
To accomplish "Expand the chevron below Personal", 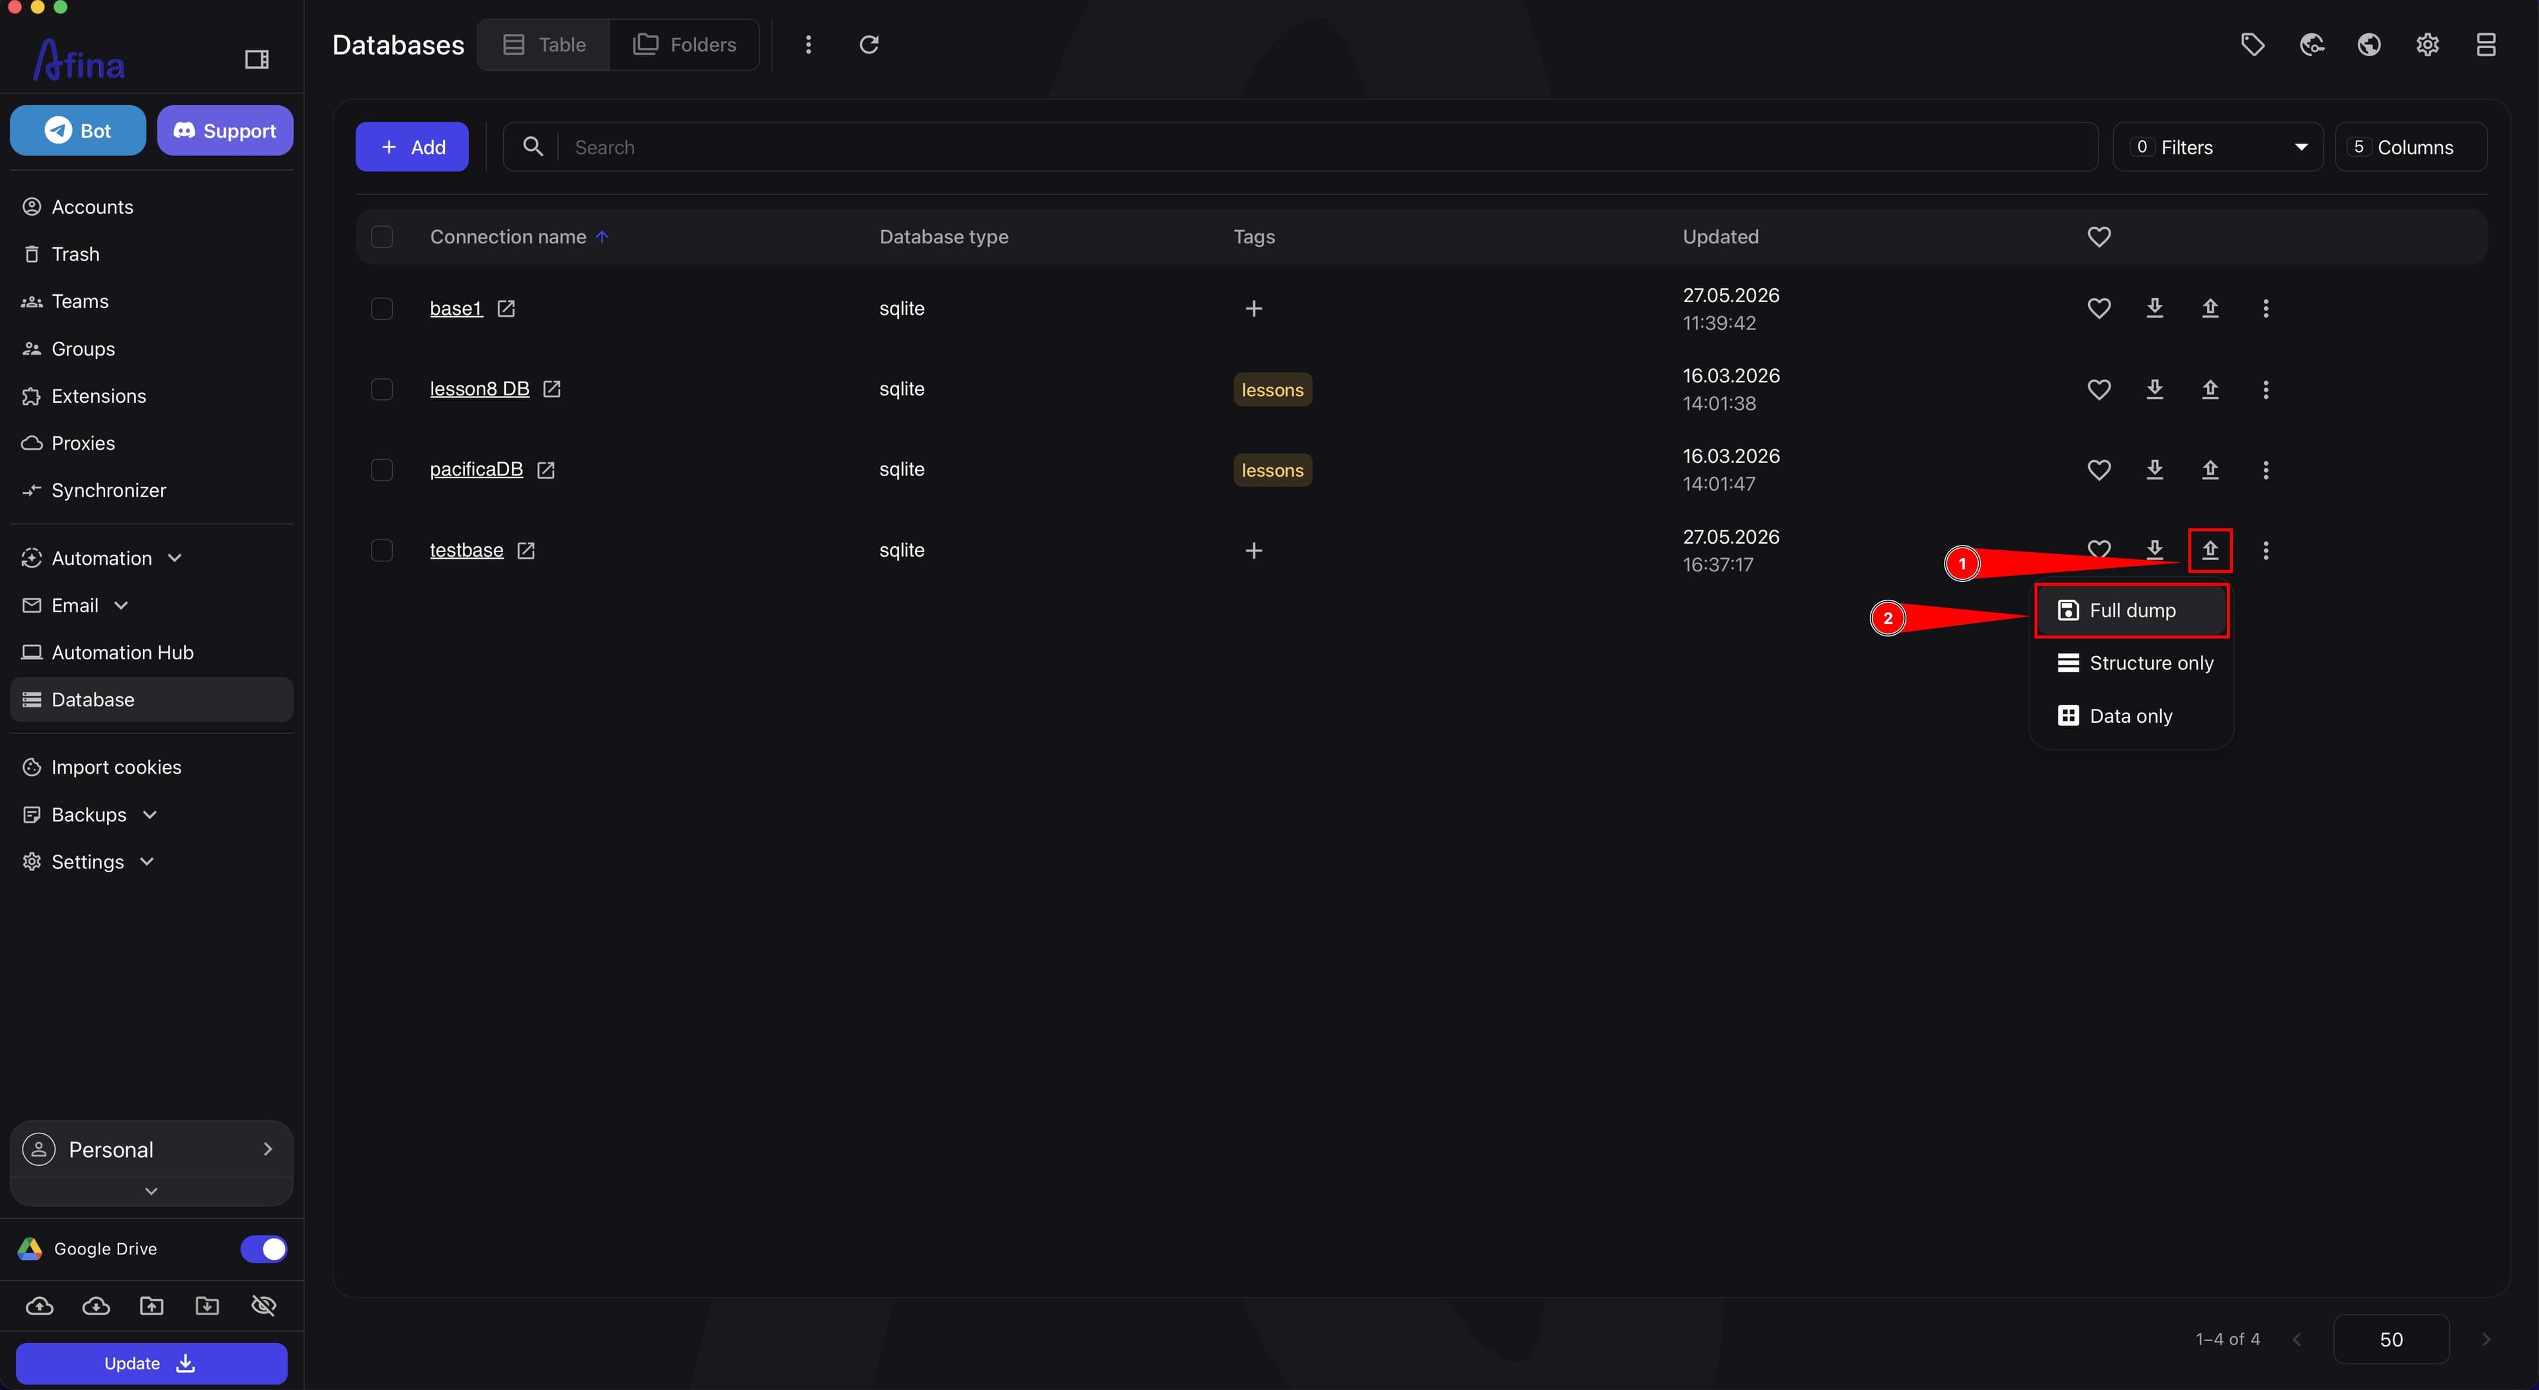I will (x=151, y=1192).
